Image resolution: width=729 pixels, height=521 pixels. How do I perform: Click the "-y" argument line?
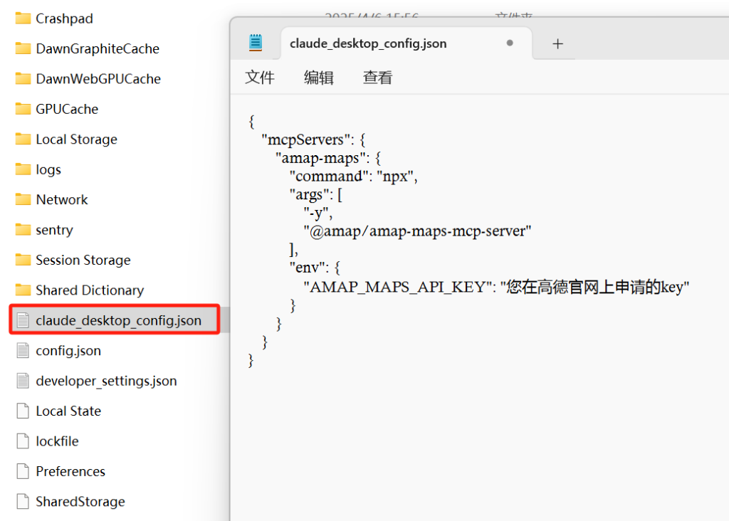click(x=318, y=214)
